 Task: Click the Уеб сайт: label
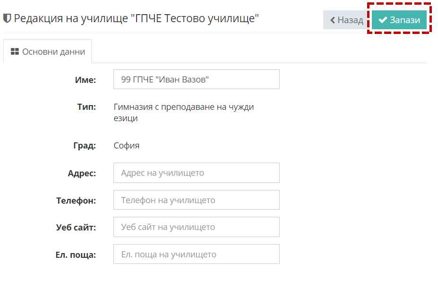point(76,228)
